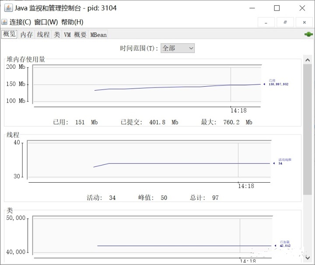Minimize the inner frame via the menu bar button
The image size is (315, 265).
[x=266, y=22]
